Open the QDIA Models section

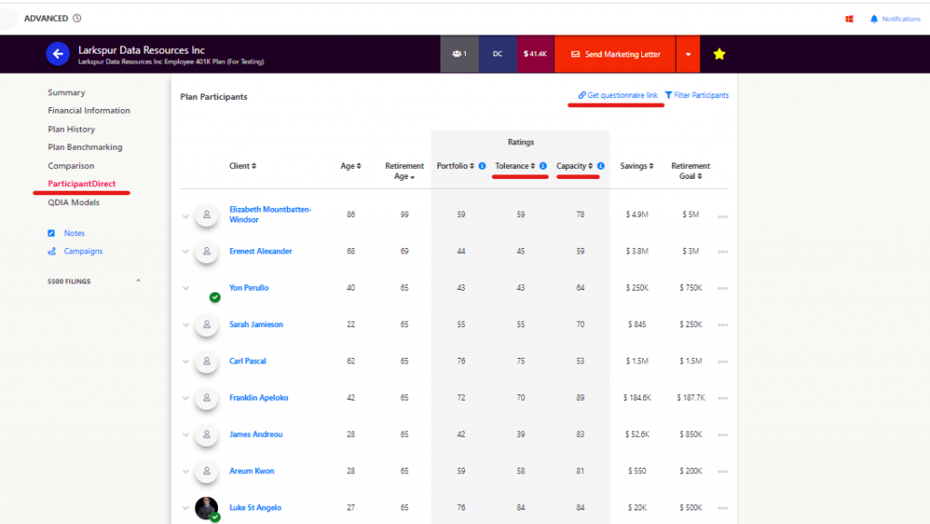(74, 203)
